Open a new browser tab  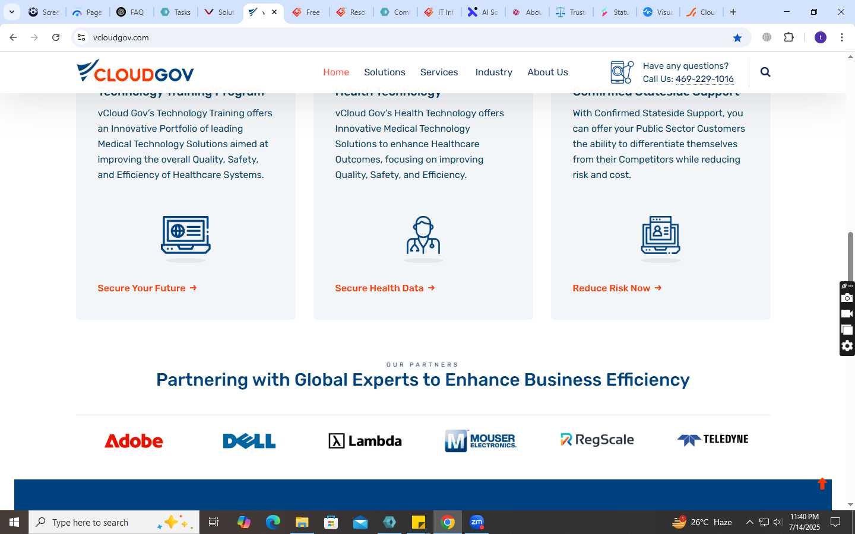tap(733, 12)
